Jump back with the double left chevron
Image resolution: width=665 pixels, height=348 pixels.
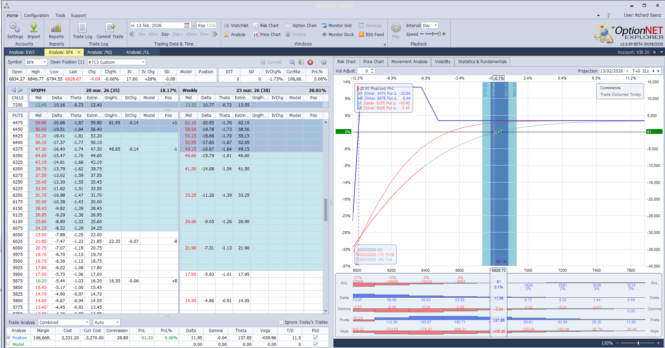click(x=132, y=34)
